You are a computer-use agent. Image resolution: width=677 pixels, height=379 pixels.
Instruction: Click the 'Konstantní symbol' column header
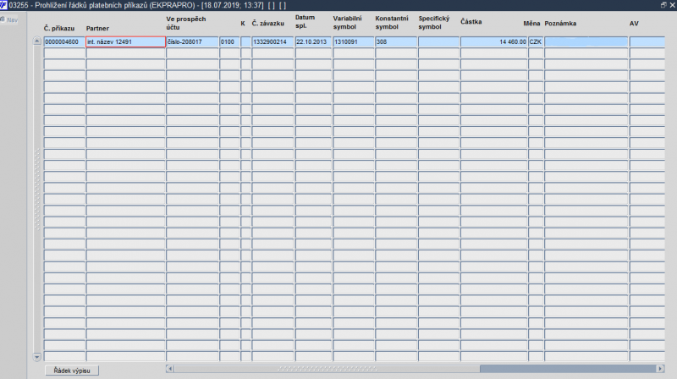[392, 23]
